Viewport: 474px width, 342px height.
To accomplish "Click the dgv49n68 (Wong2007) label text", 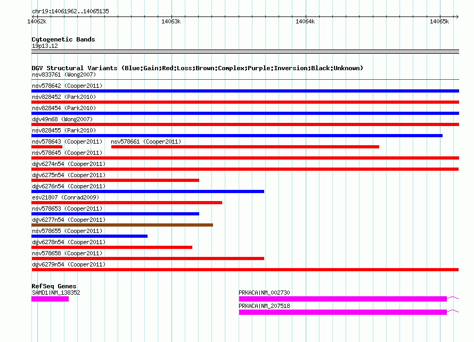I will (x=62, y=119).
